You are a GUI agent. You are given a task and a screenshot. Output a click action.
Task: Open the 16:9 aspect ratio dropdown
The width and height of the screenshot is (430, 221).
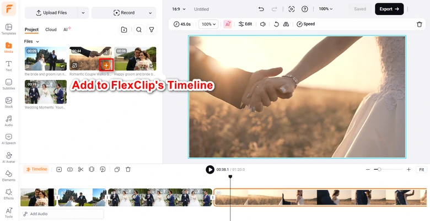[x=179, y=9]
